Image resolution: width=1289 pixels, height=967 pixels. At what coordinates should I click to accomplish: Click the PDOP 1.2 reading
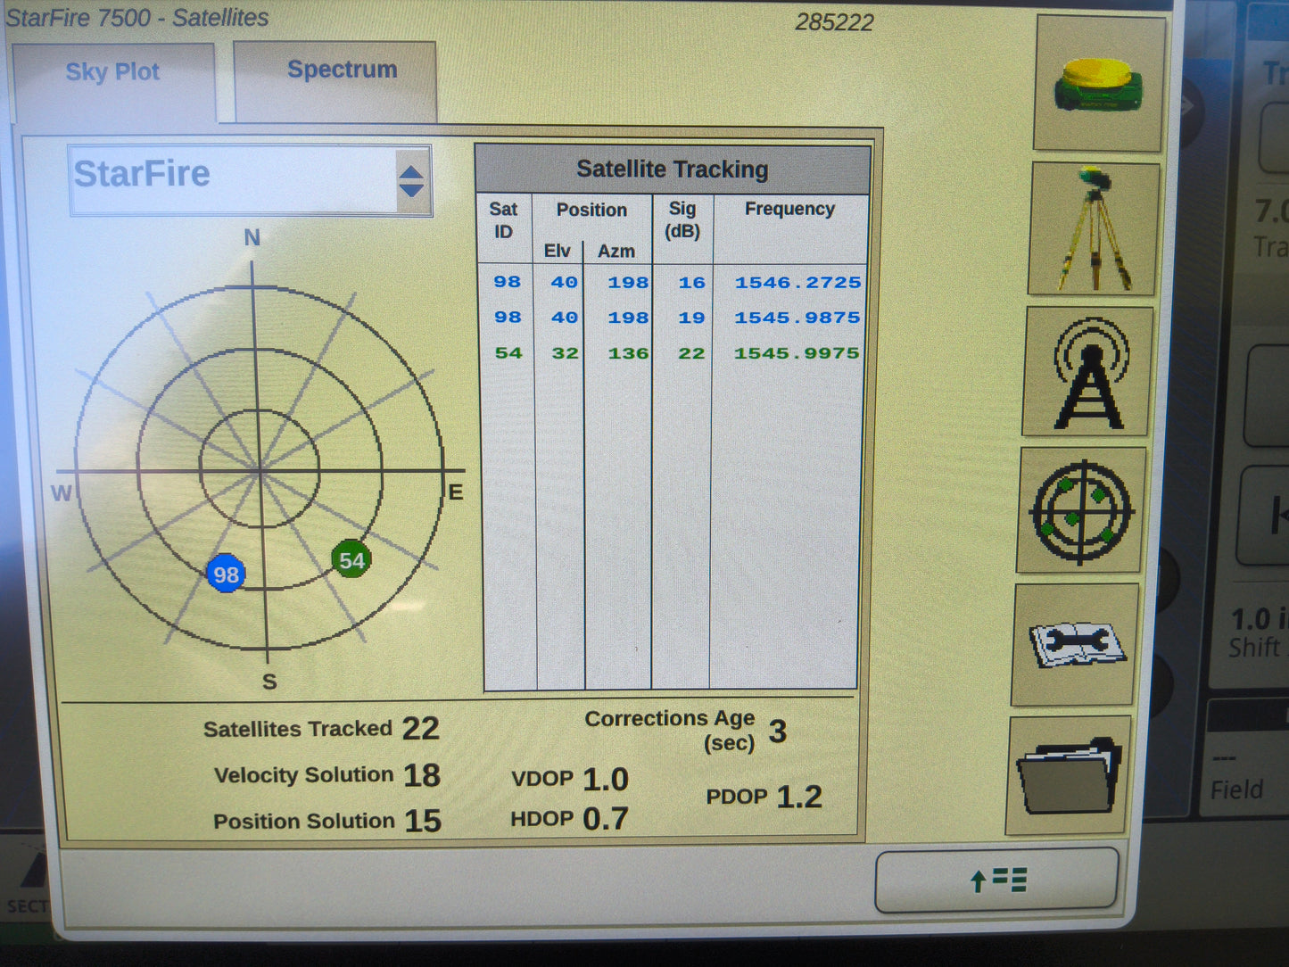tap(764, 797)
